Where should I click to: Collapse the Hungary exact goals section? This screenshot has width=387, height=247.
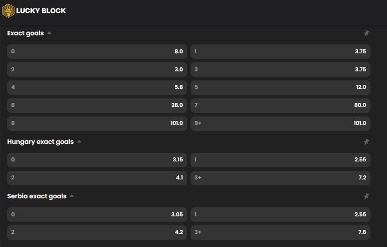click(79, 142)
